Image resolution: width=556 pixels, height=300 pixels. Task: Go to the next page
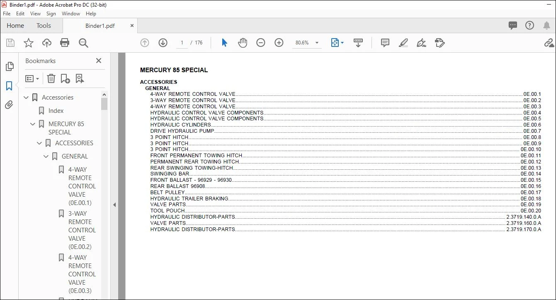tap(163, 43)
